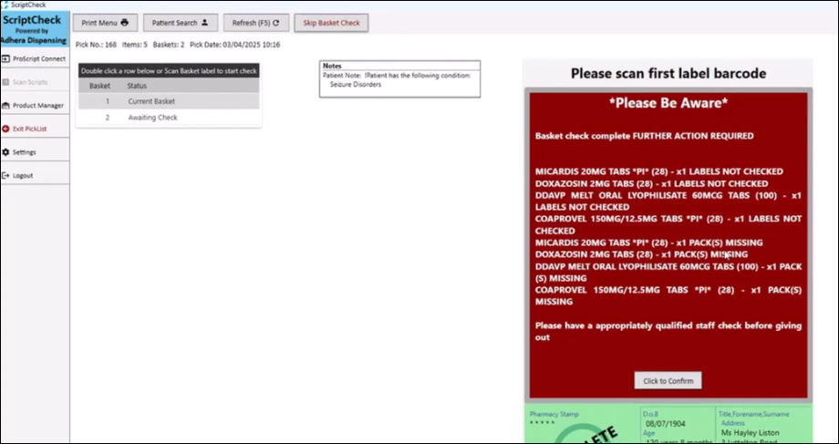Open Settings from the sidebar
The width and height of the screenshot is (839, 444).
coord(35,152)
